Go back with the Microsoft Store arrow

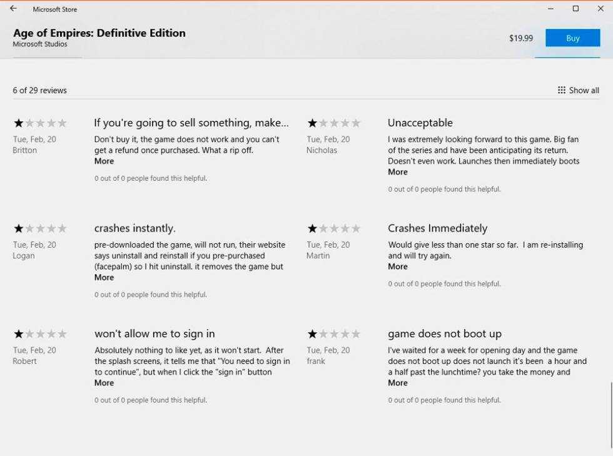click(13, 9)
